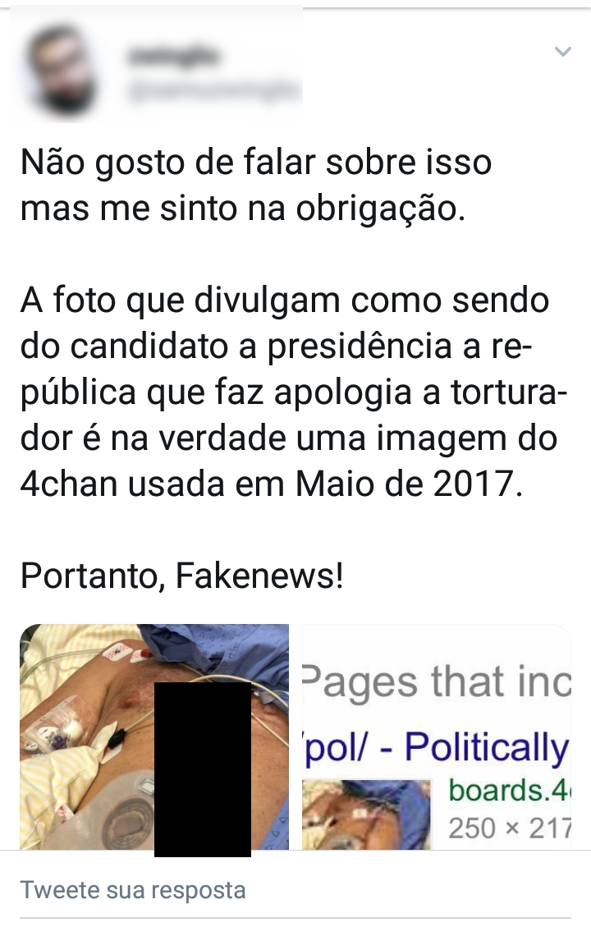Select the "Portanto, Fakenews!" line
Screen dimensions: 591x927
pos(182,576)
